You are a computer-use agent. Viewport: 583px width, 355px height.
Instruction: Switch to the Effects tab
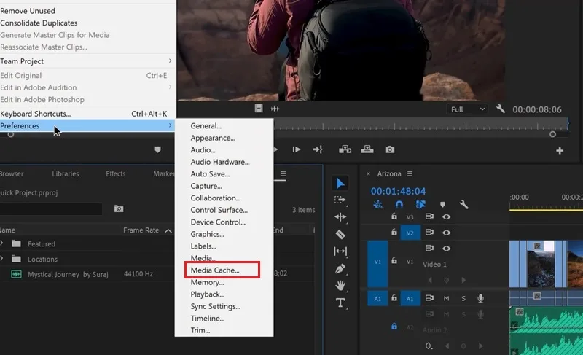[x=116, y=173]
